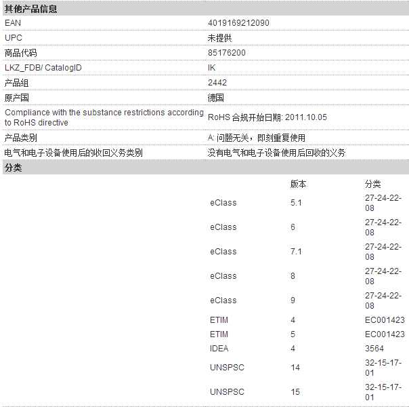Click version 5.1 cell
Image resolution: width=409 pixels, height=407 pixels.
pos(296,203)
